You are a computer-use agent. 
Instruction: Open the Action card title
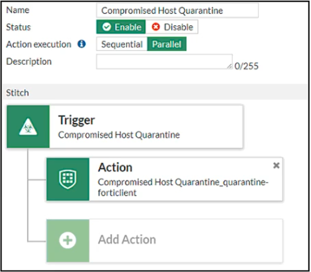(115, 168)
